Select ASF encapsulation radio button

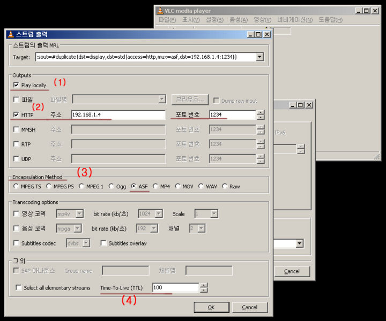(x=133, y=186)
